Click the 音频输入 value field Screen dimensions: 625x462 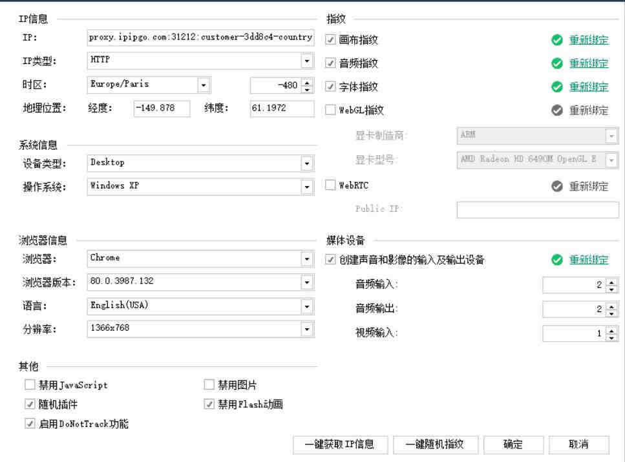574,286
